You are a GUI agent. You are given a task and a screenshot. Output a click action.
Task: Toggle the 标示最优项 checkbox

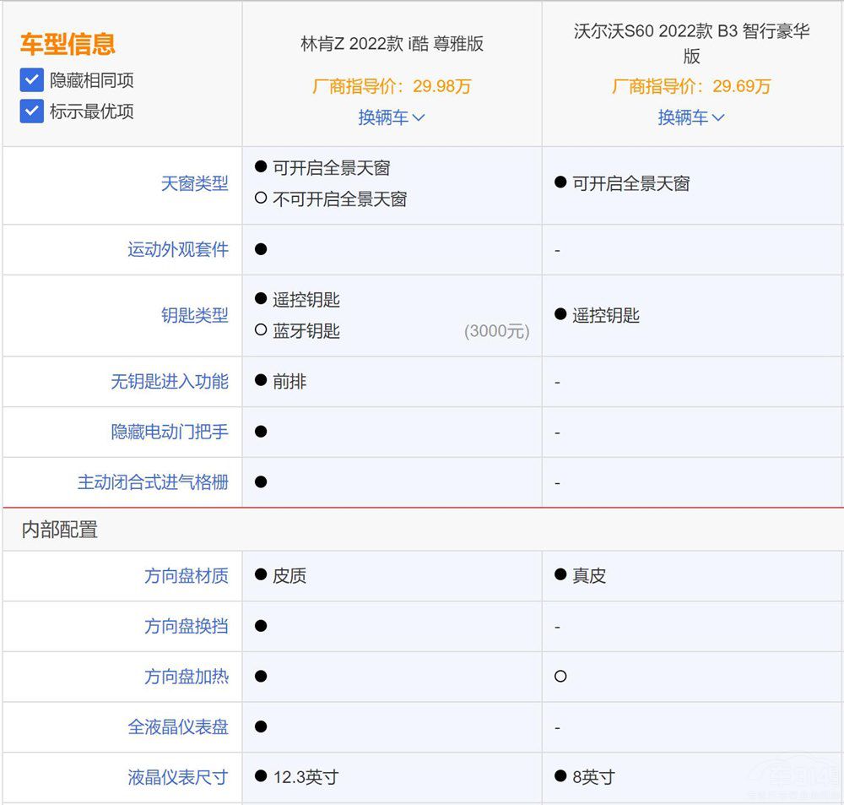(32, 111)
